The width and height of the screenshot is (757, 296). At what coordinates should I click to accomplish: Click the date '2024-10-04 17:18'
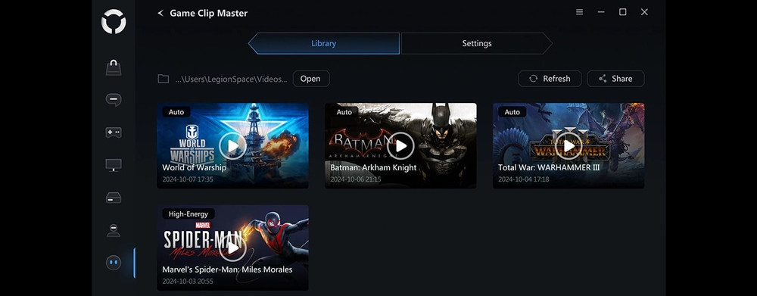[x=523, y=179]
